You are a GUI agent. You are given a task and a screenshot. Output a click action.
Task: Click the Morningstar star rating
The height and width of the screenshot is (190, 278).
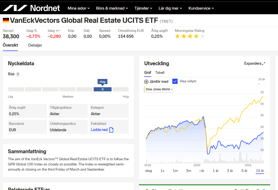tap(190, 36)
